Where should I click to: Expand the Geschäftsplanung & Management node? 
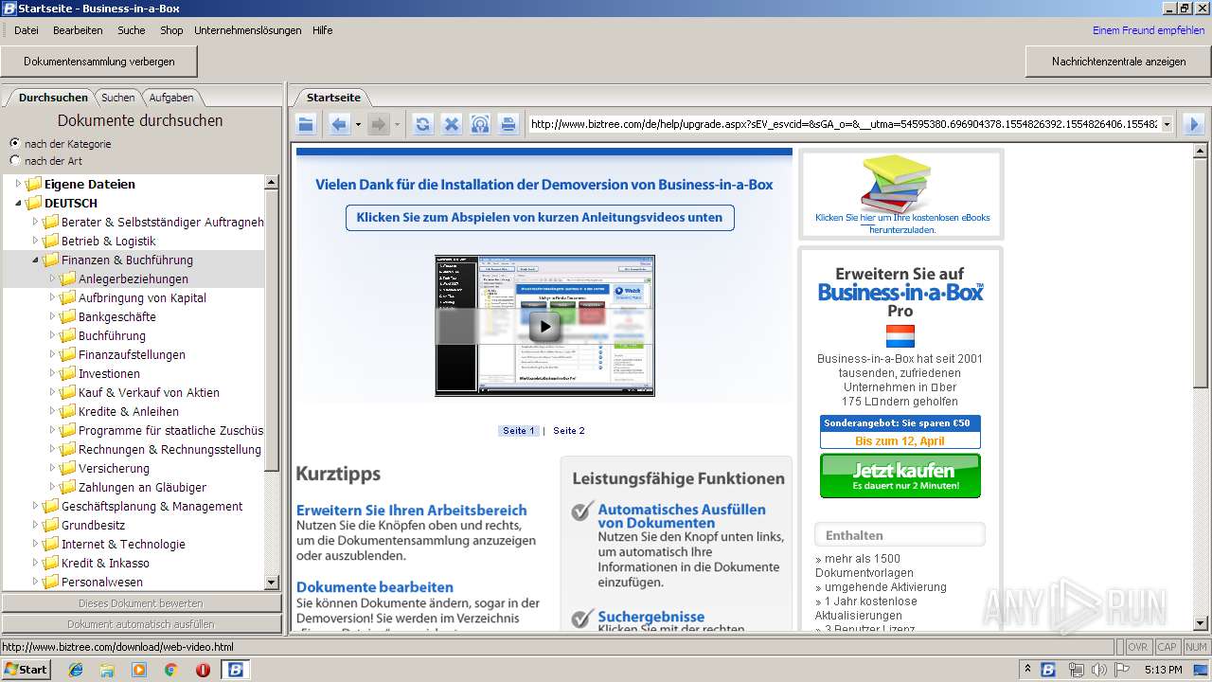36,506
